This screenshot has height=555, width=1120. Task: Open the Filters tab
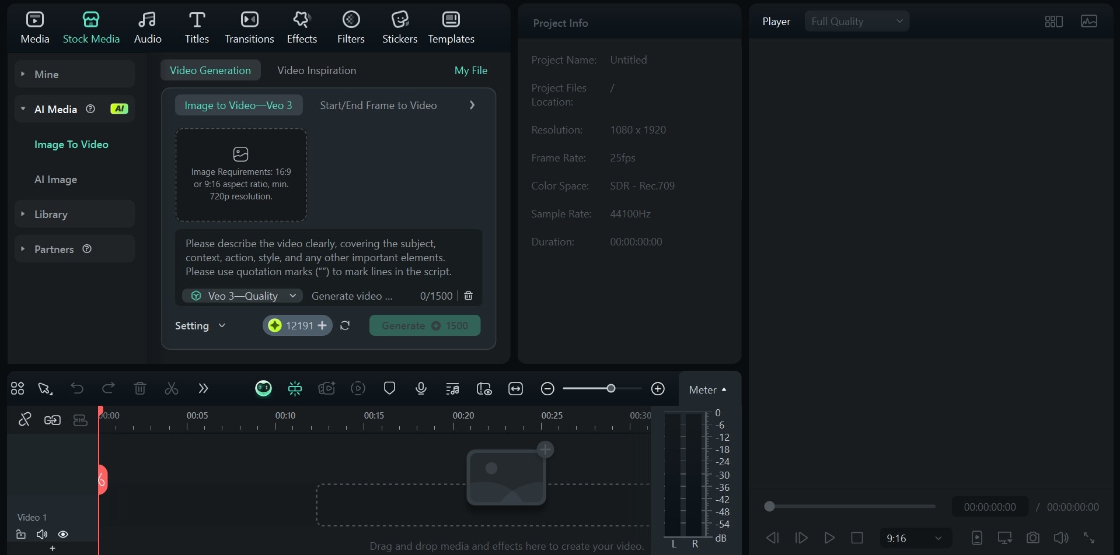pyautogui.click(x=351, y=27)
